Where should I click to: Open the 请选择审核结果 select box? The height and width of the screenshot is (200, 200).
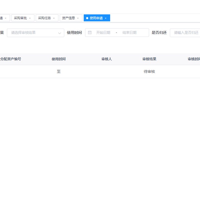pyautogui.click(x=35, y=33)
